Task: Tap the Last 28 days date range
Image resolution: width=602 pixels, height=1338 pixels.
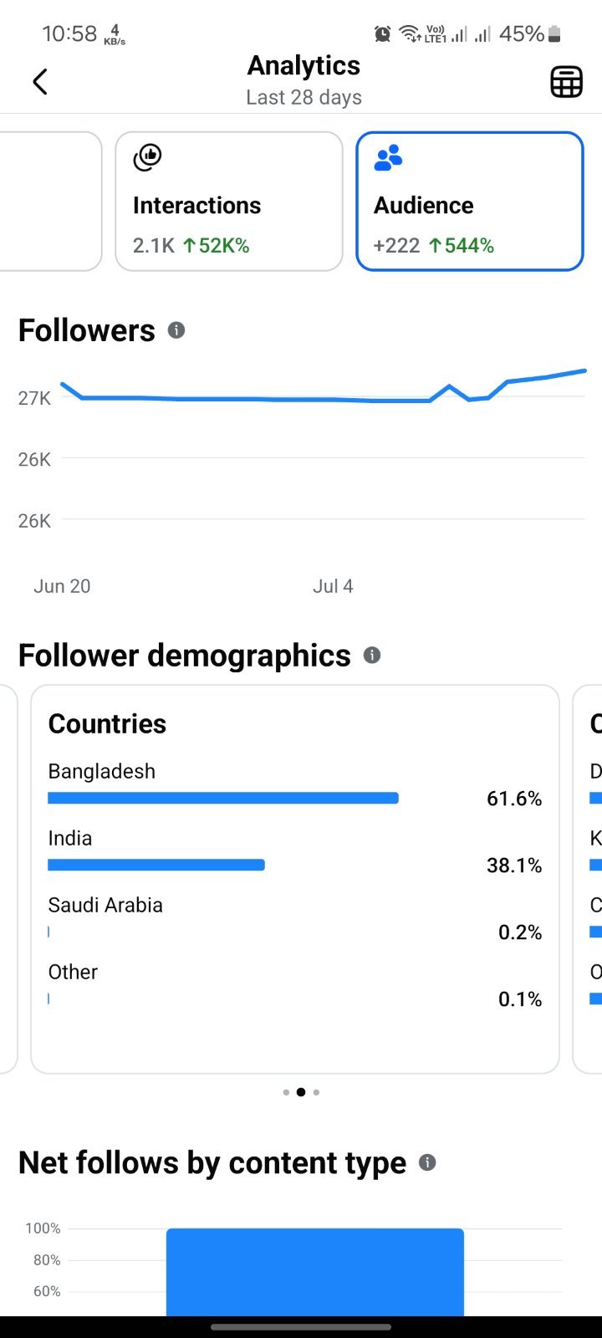Action: [x=304, y=98]
